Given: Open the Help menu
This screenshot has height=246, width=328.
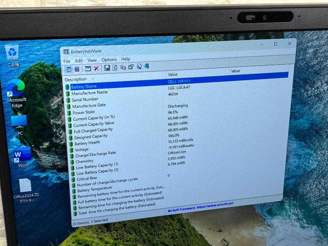Looking at the screenshot, I should (126, 59).
